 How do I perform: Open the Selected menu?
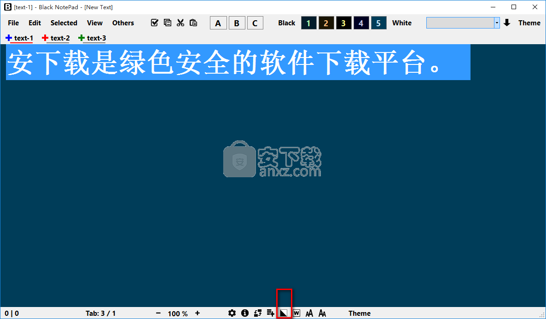coord(64,23)
